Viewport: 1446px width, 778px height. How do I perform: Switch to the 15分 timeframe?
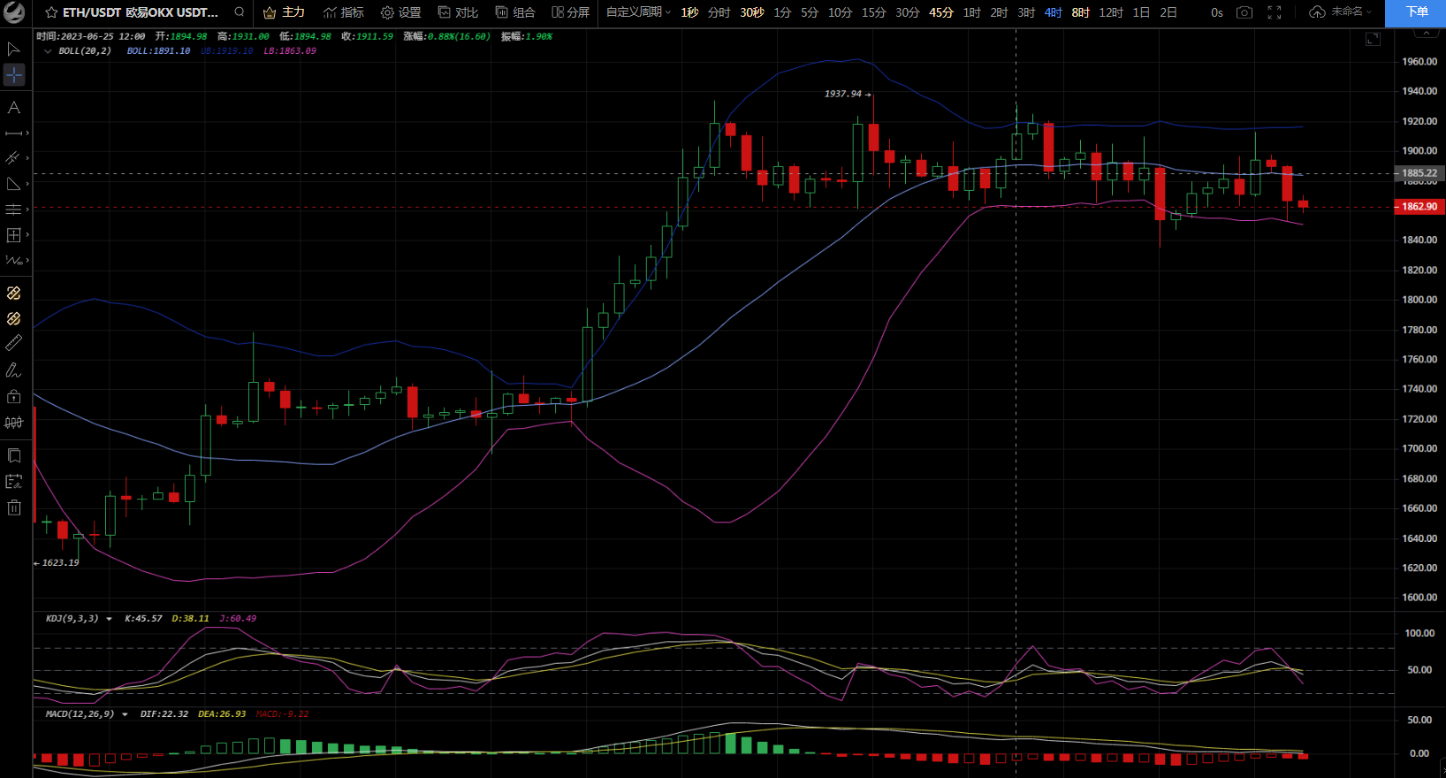[873, 12]
